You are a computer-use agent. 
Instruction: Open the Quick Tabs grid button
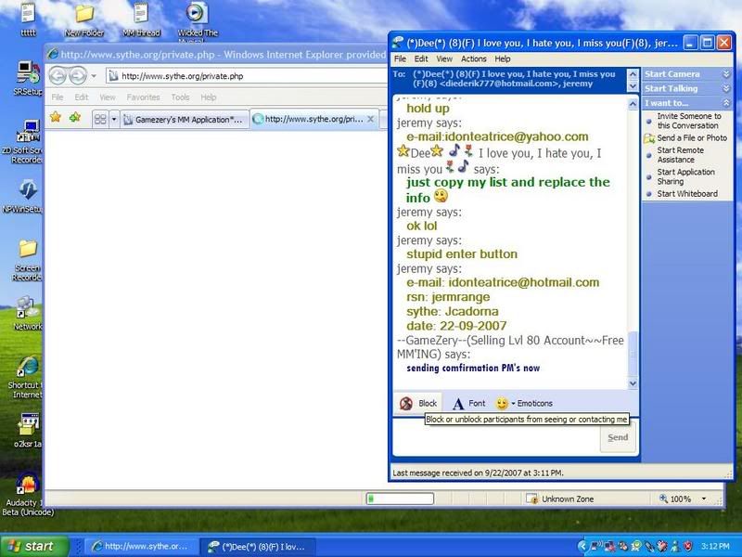[x=100, y=120]
